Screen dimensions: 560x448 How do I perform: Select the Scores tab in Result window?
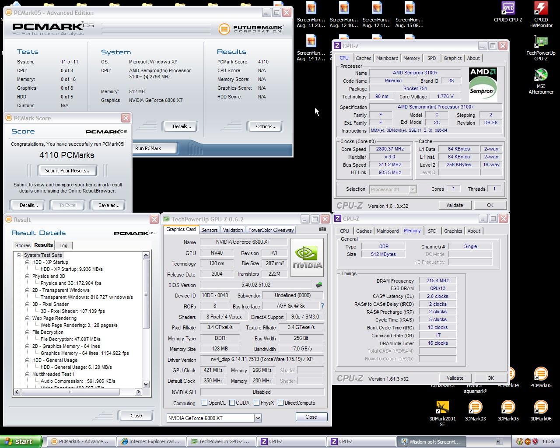tap(23, 245)
